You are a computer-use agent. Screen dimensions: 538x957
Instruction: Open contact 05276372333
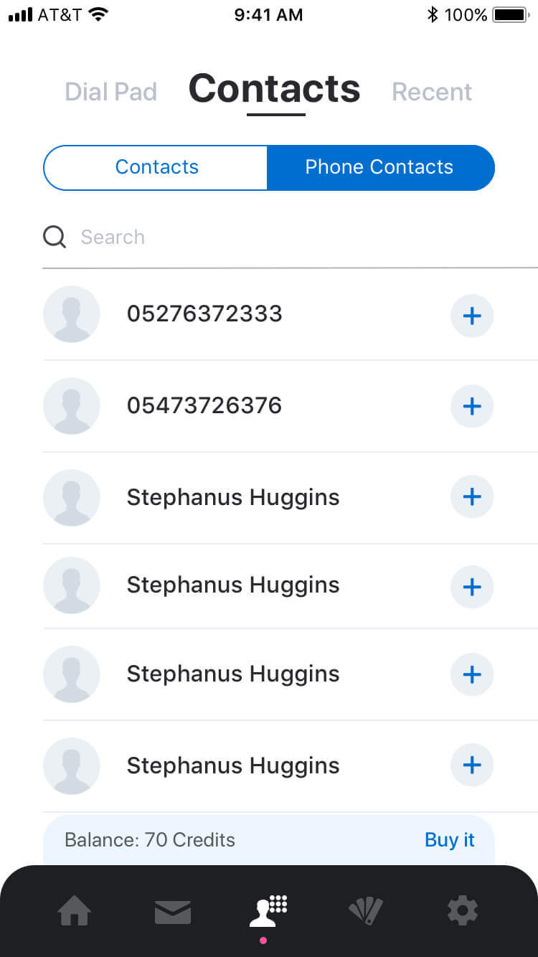coord(204,313)
